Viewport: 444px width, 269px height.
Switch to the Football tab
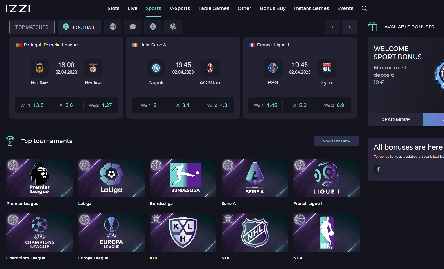coord(79,27)
